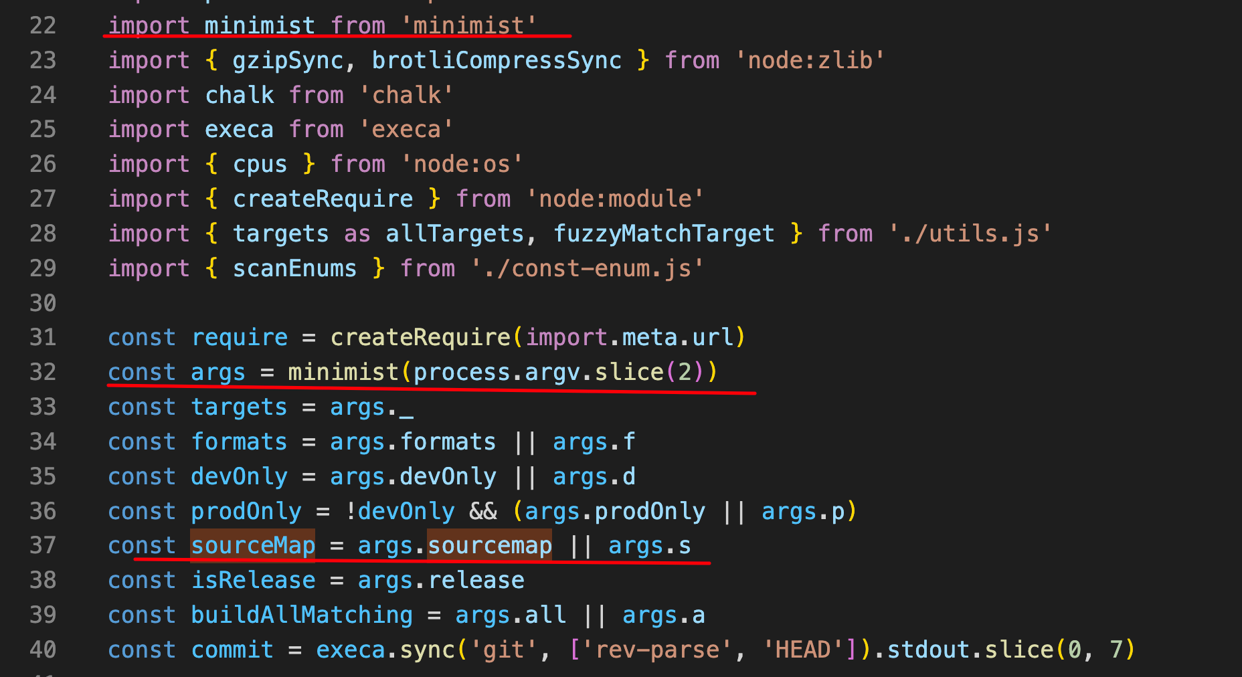Click the 'node:zlib' module string
The image size is (1242, 677).
click(x=810, y=60)
